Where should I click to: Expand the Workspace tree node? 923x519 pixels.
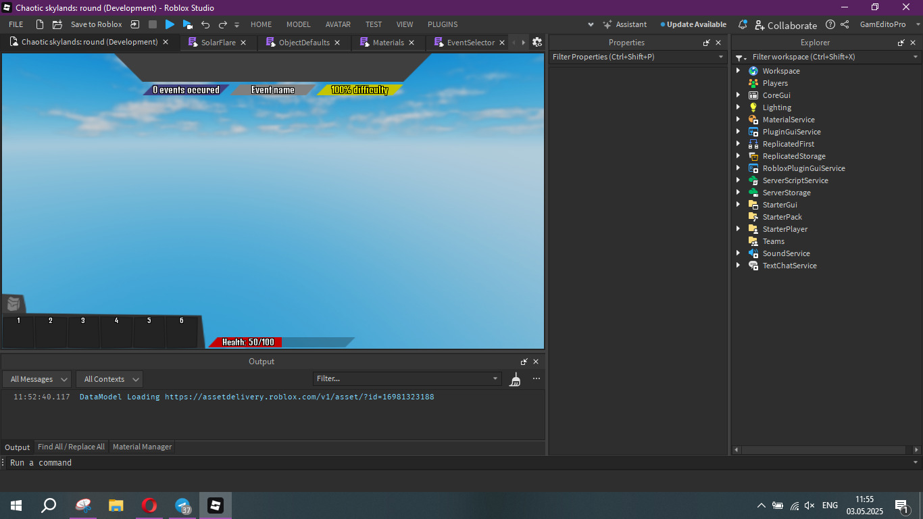pyautogui.click(x=739, y=71)
